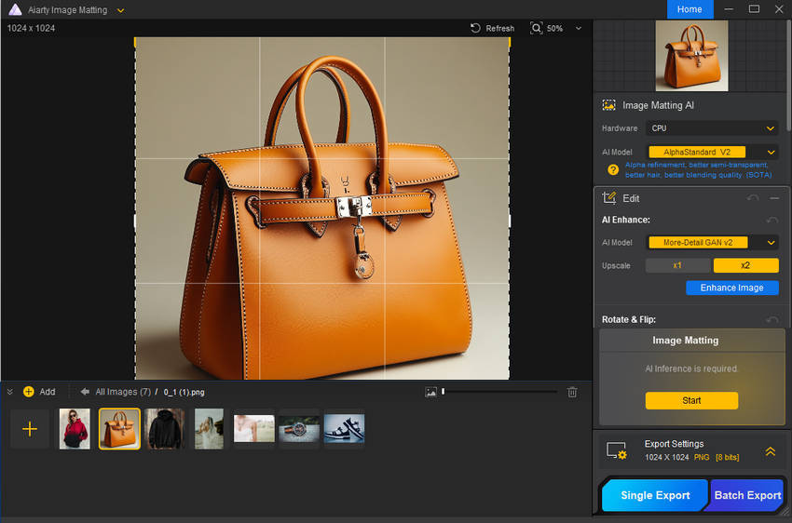Click the 0_1 (1).png file name

click(x=184, y=393)
